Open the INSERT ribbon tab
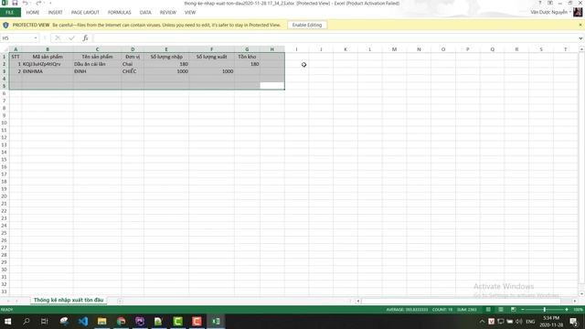Image resolution: width=585 pixels, height=329 pixels. click(x=55, y=12)
